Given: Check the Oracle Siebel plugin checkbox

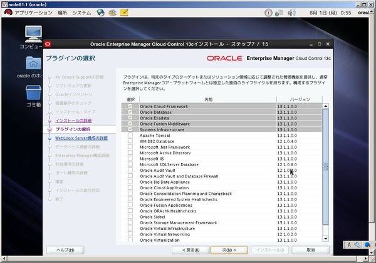Looking at the screenshot, I should [130, 216].
